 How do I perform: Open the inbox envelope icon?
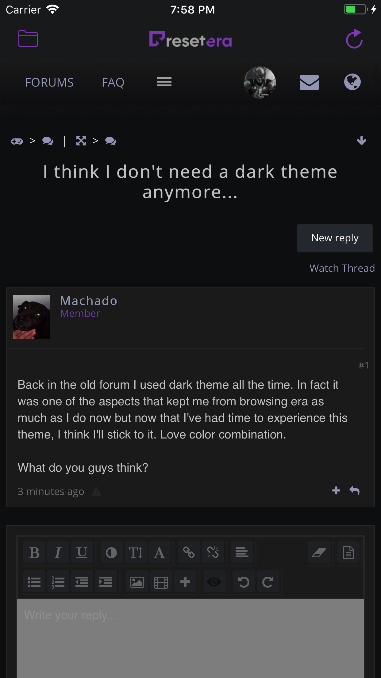click(309, 82)
